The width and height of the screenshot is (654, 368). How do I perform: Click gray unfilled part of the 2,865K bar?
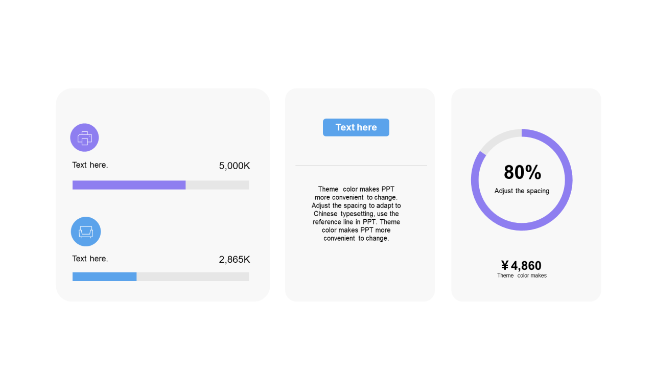(193, 277)
